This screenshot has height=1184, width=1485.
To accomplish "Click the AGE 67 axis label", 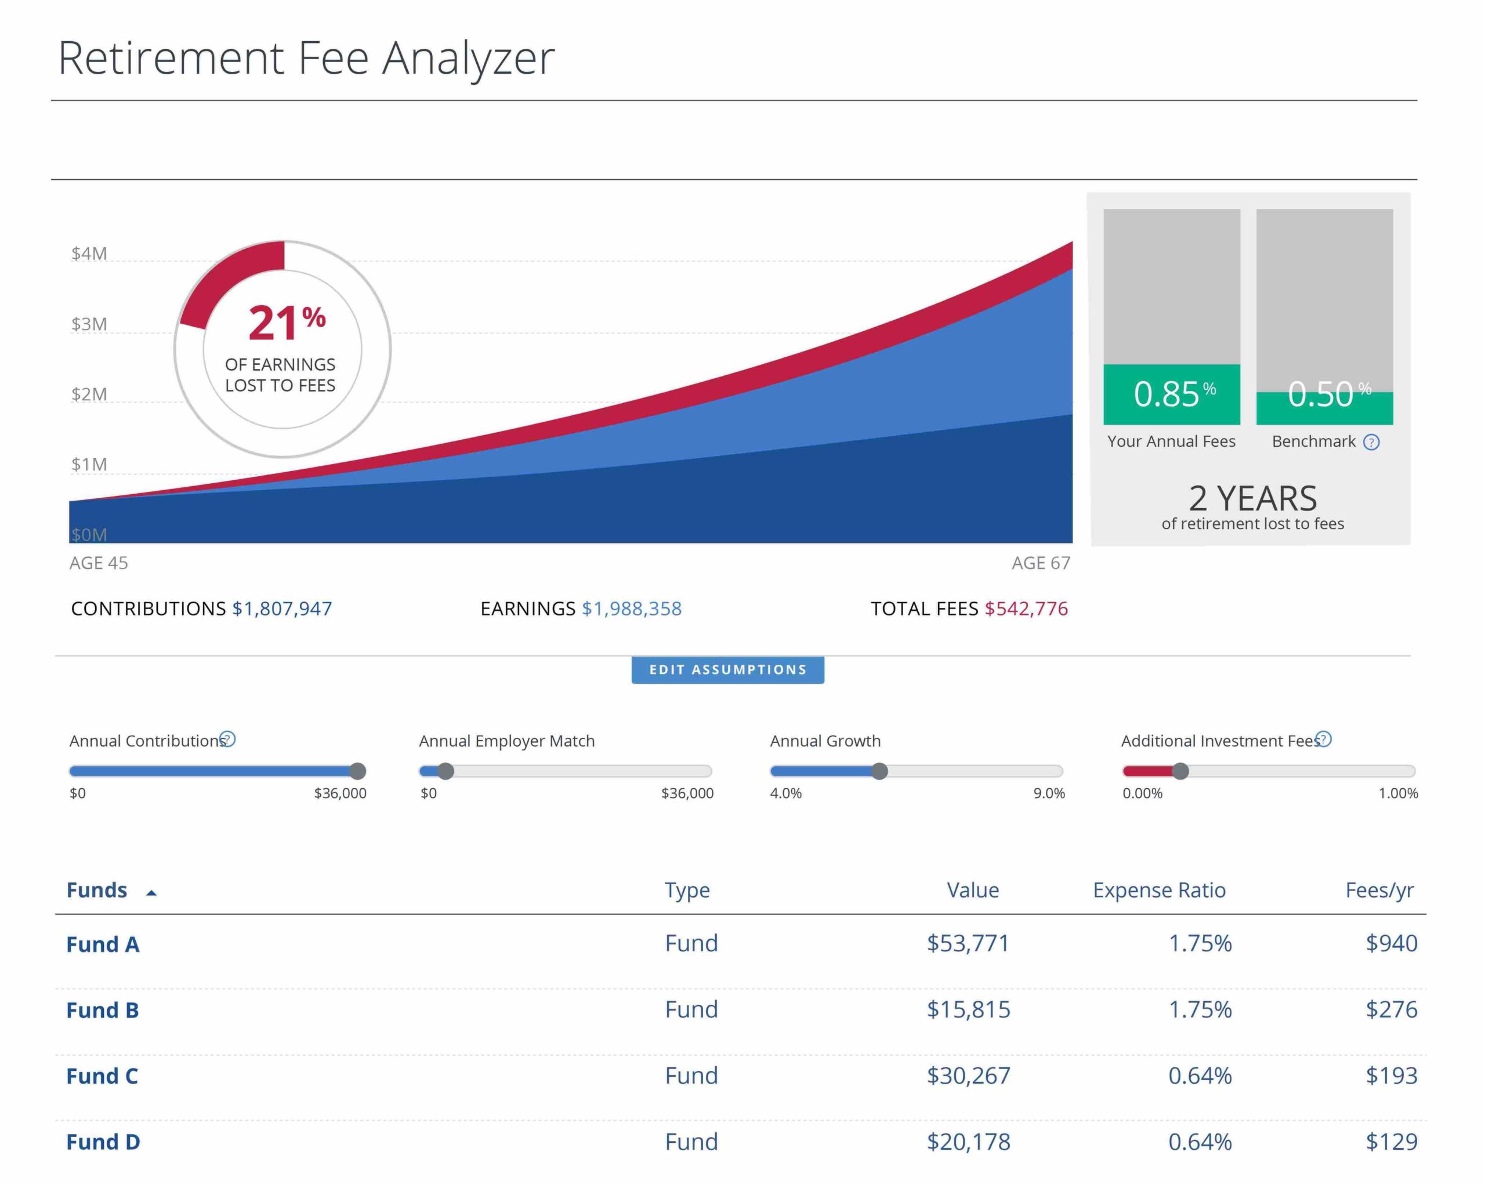I will pos(1041,563).
